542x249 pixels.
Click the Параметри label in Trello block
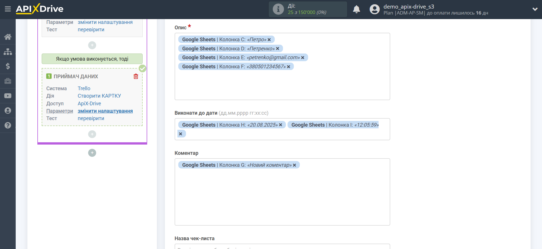pos(60,111)
